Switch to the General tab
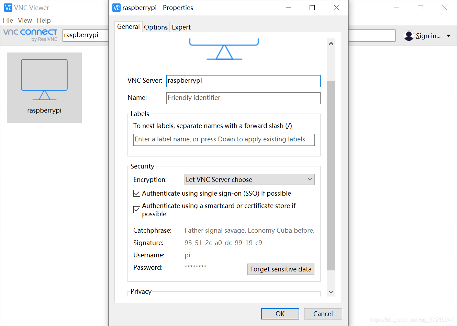 [128, 27]
